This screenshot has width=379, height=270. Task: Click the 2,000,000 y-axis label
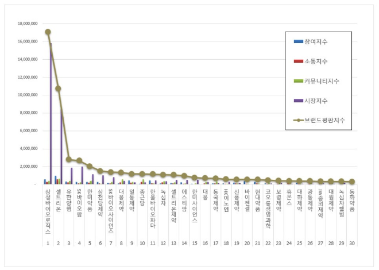28,166
